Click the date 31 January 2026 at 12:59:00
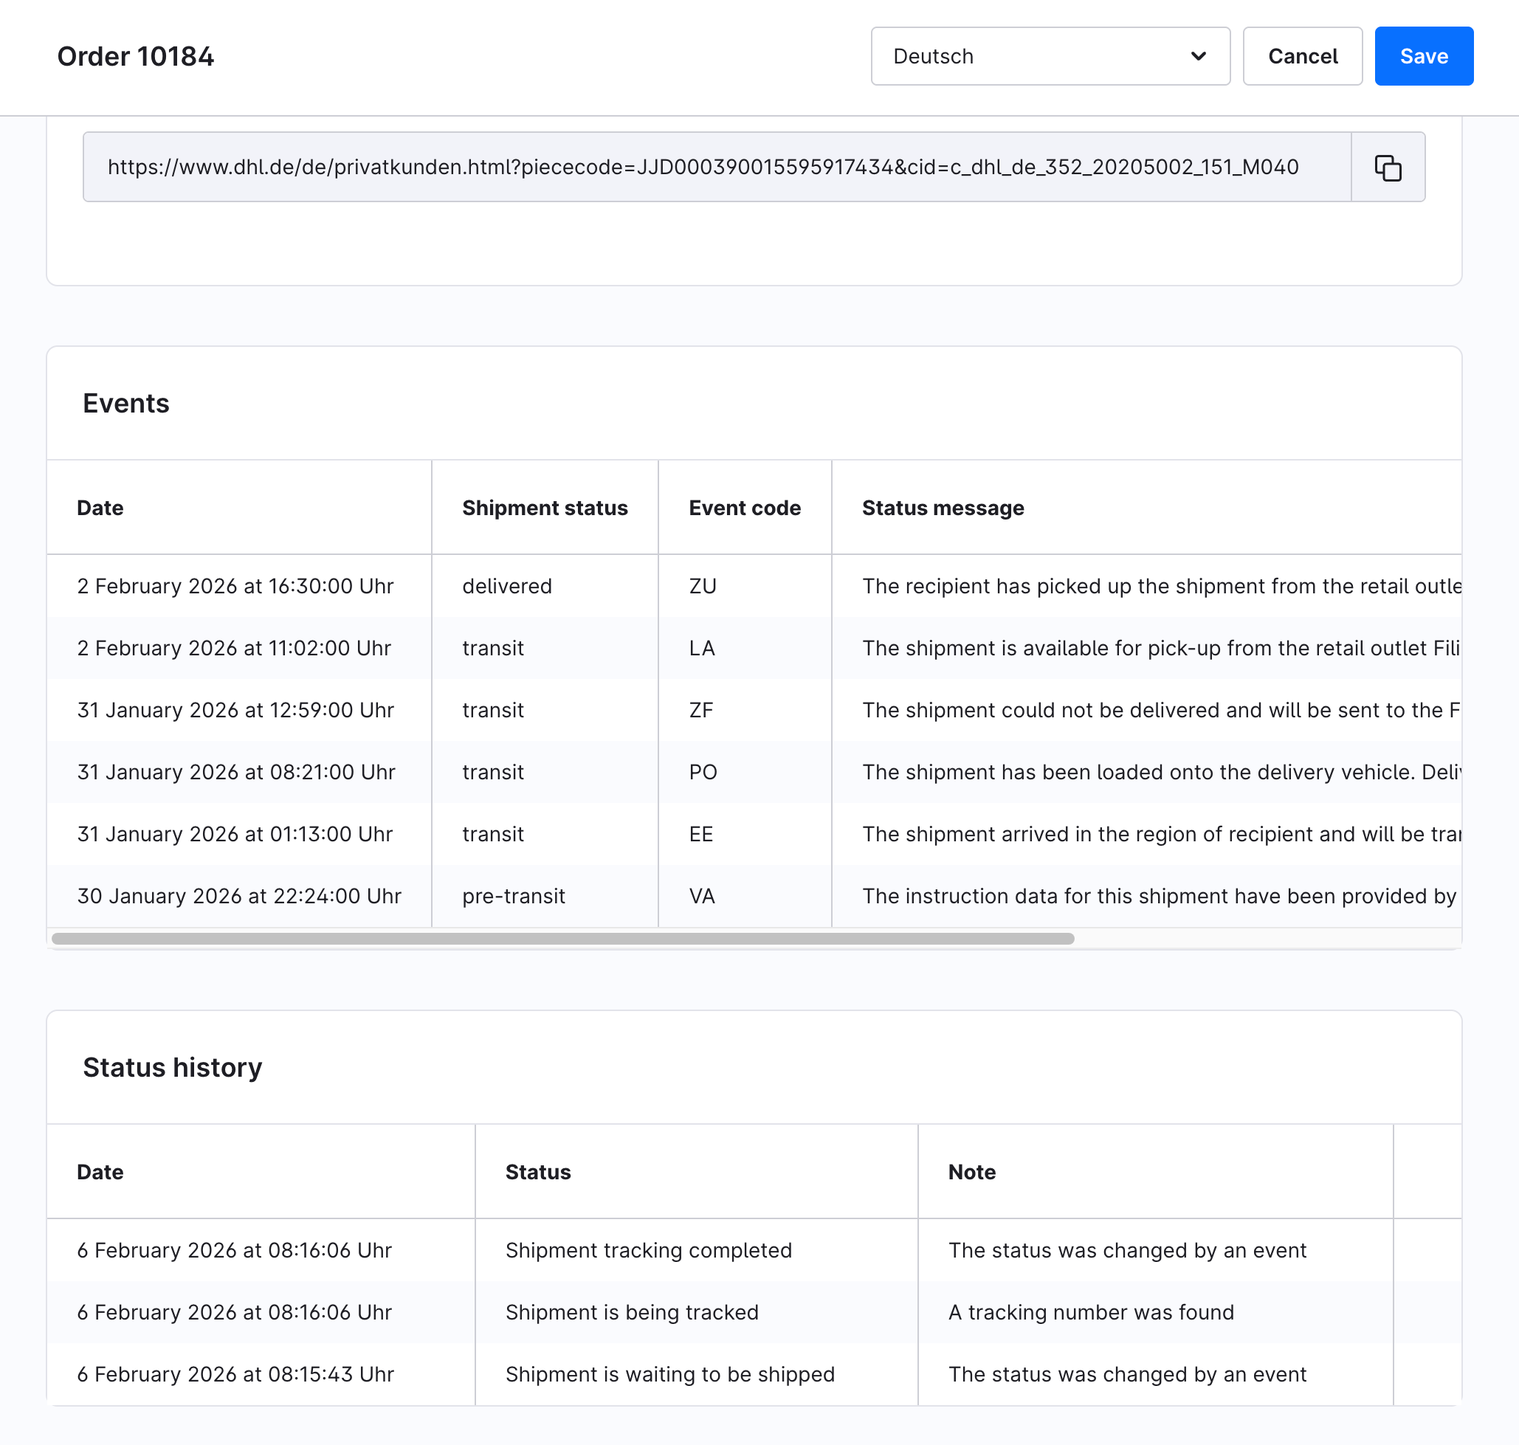The width and height of the screenshot is (1519, 1445). click(x=235, y=710)
